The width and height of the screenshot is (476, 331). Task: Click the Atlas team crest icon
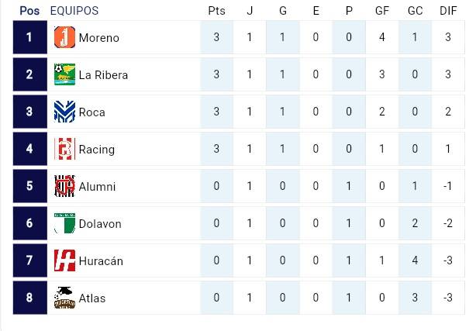[64, 298]
